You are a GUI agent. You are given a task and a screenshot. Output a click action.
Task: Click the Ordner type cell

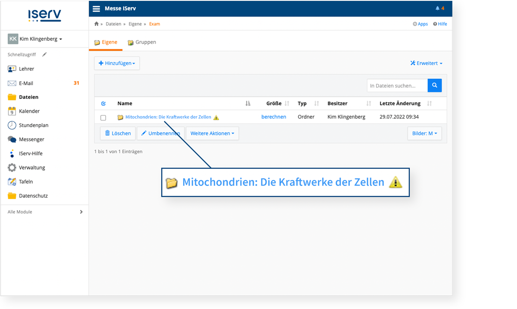(x=306, y=117)
